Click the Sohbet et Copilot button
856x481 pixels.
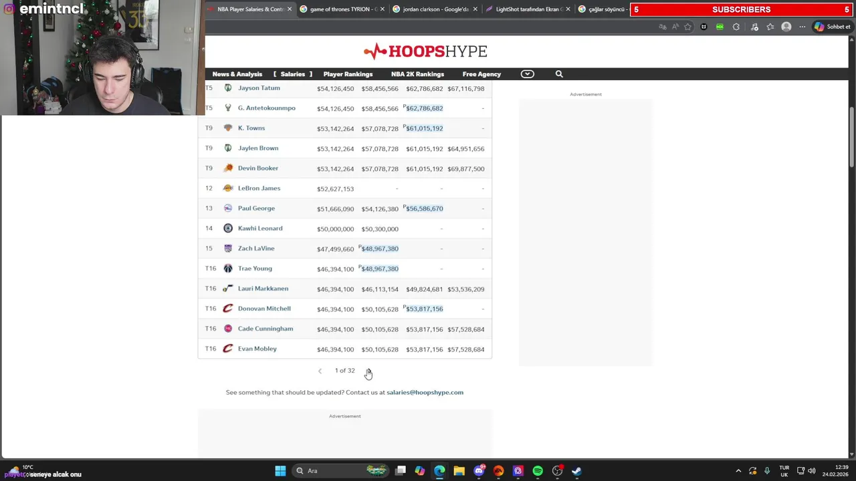832,27
